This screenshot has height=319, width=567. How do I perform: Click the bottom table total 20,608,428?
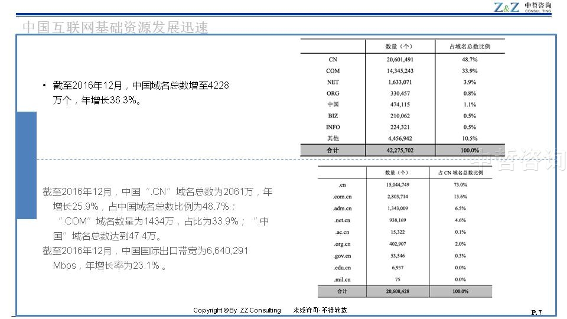(x=397, y=291)
